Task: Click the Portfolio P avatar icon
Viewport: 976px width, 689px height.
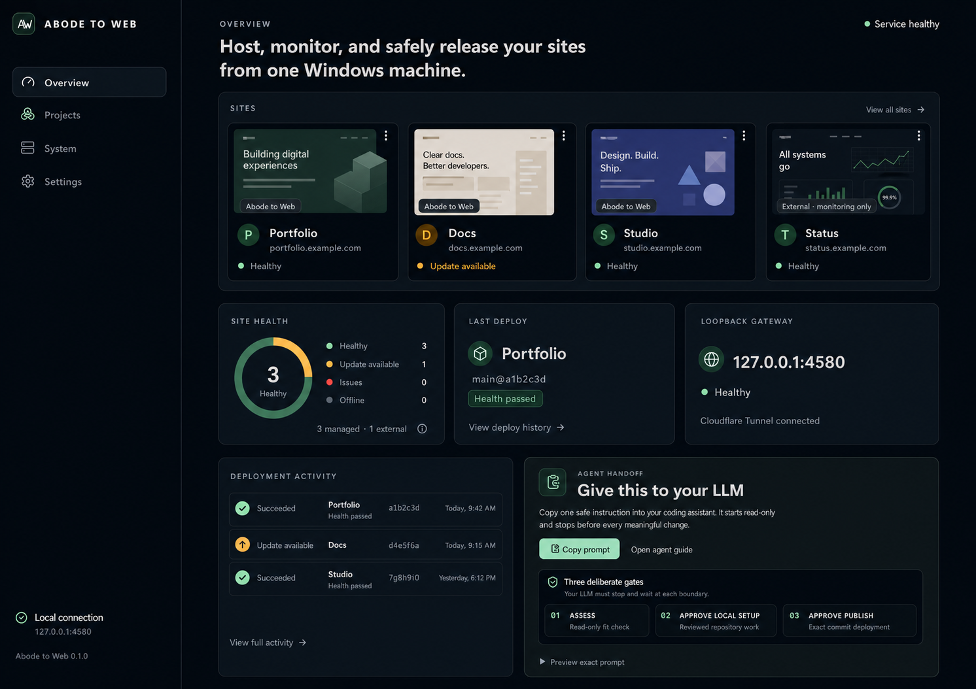Action: [248, 235]
